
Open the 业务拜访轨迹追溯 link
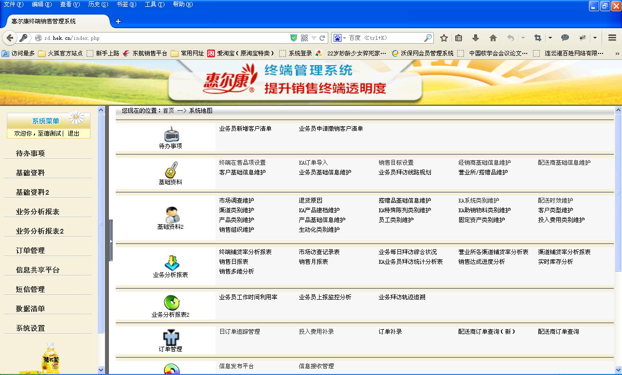[402, 297]
